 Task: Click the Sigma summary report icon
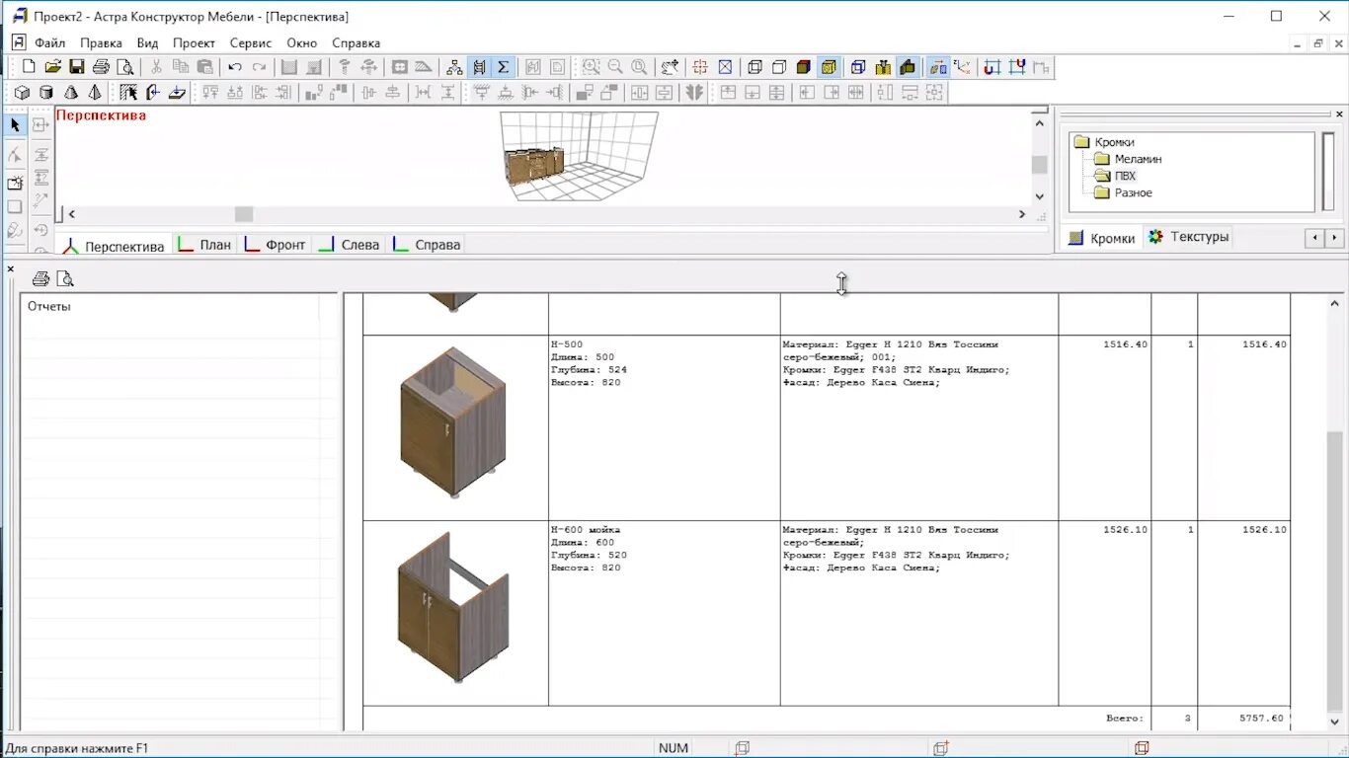click(x=503, y=67)
